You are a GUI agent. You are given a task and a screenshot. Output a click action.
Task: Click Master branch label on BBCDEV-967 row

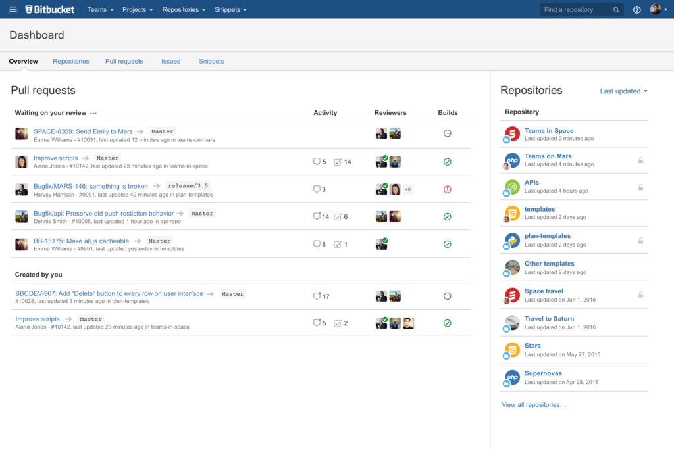[232, 294]
